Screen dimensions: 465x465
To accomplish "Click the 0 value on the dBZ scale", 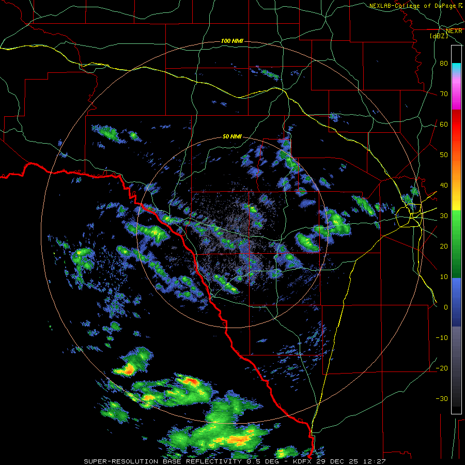I will click(x=446, y=307).
